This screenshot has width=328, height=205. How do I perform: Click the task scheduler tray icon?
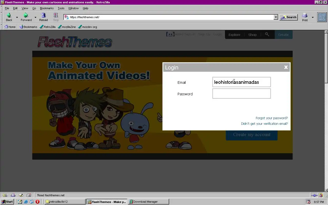[308, 202]
